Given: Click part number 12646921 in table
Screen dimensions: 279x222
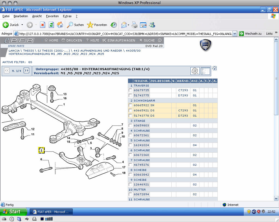Looking at the screenshot, I should 141,184.
